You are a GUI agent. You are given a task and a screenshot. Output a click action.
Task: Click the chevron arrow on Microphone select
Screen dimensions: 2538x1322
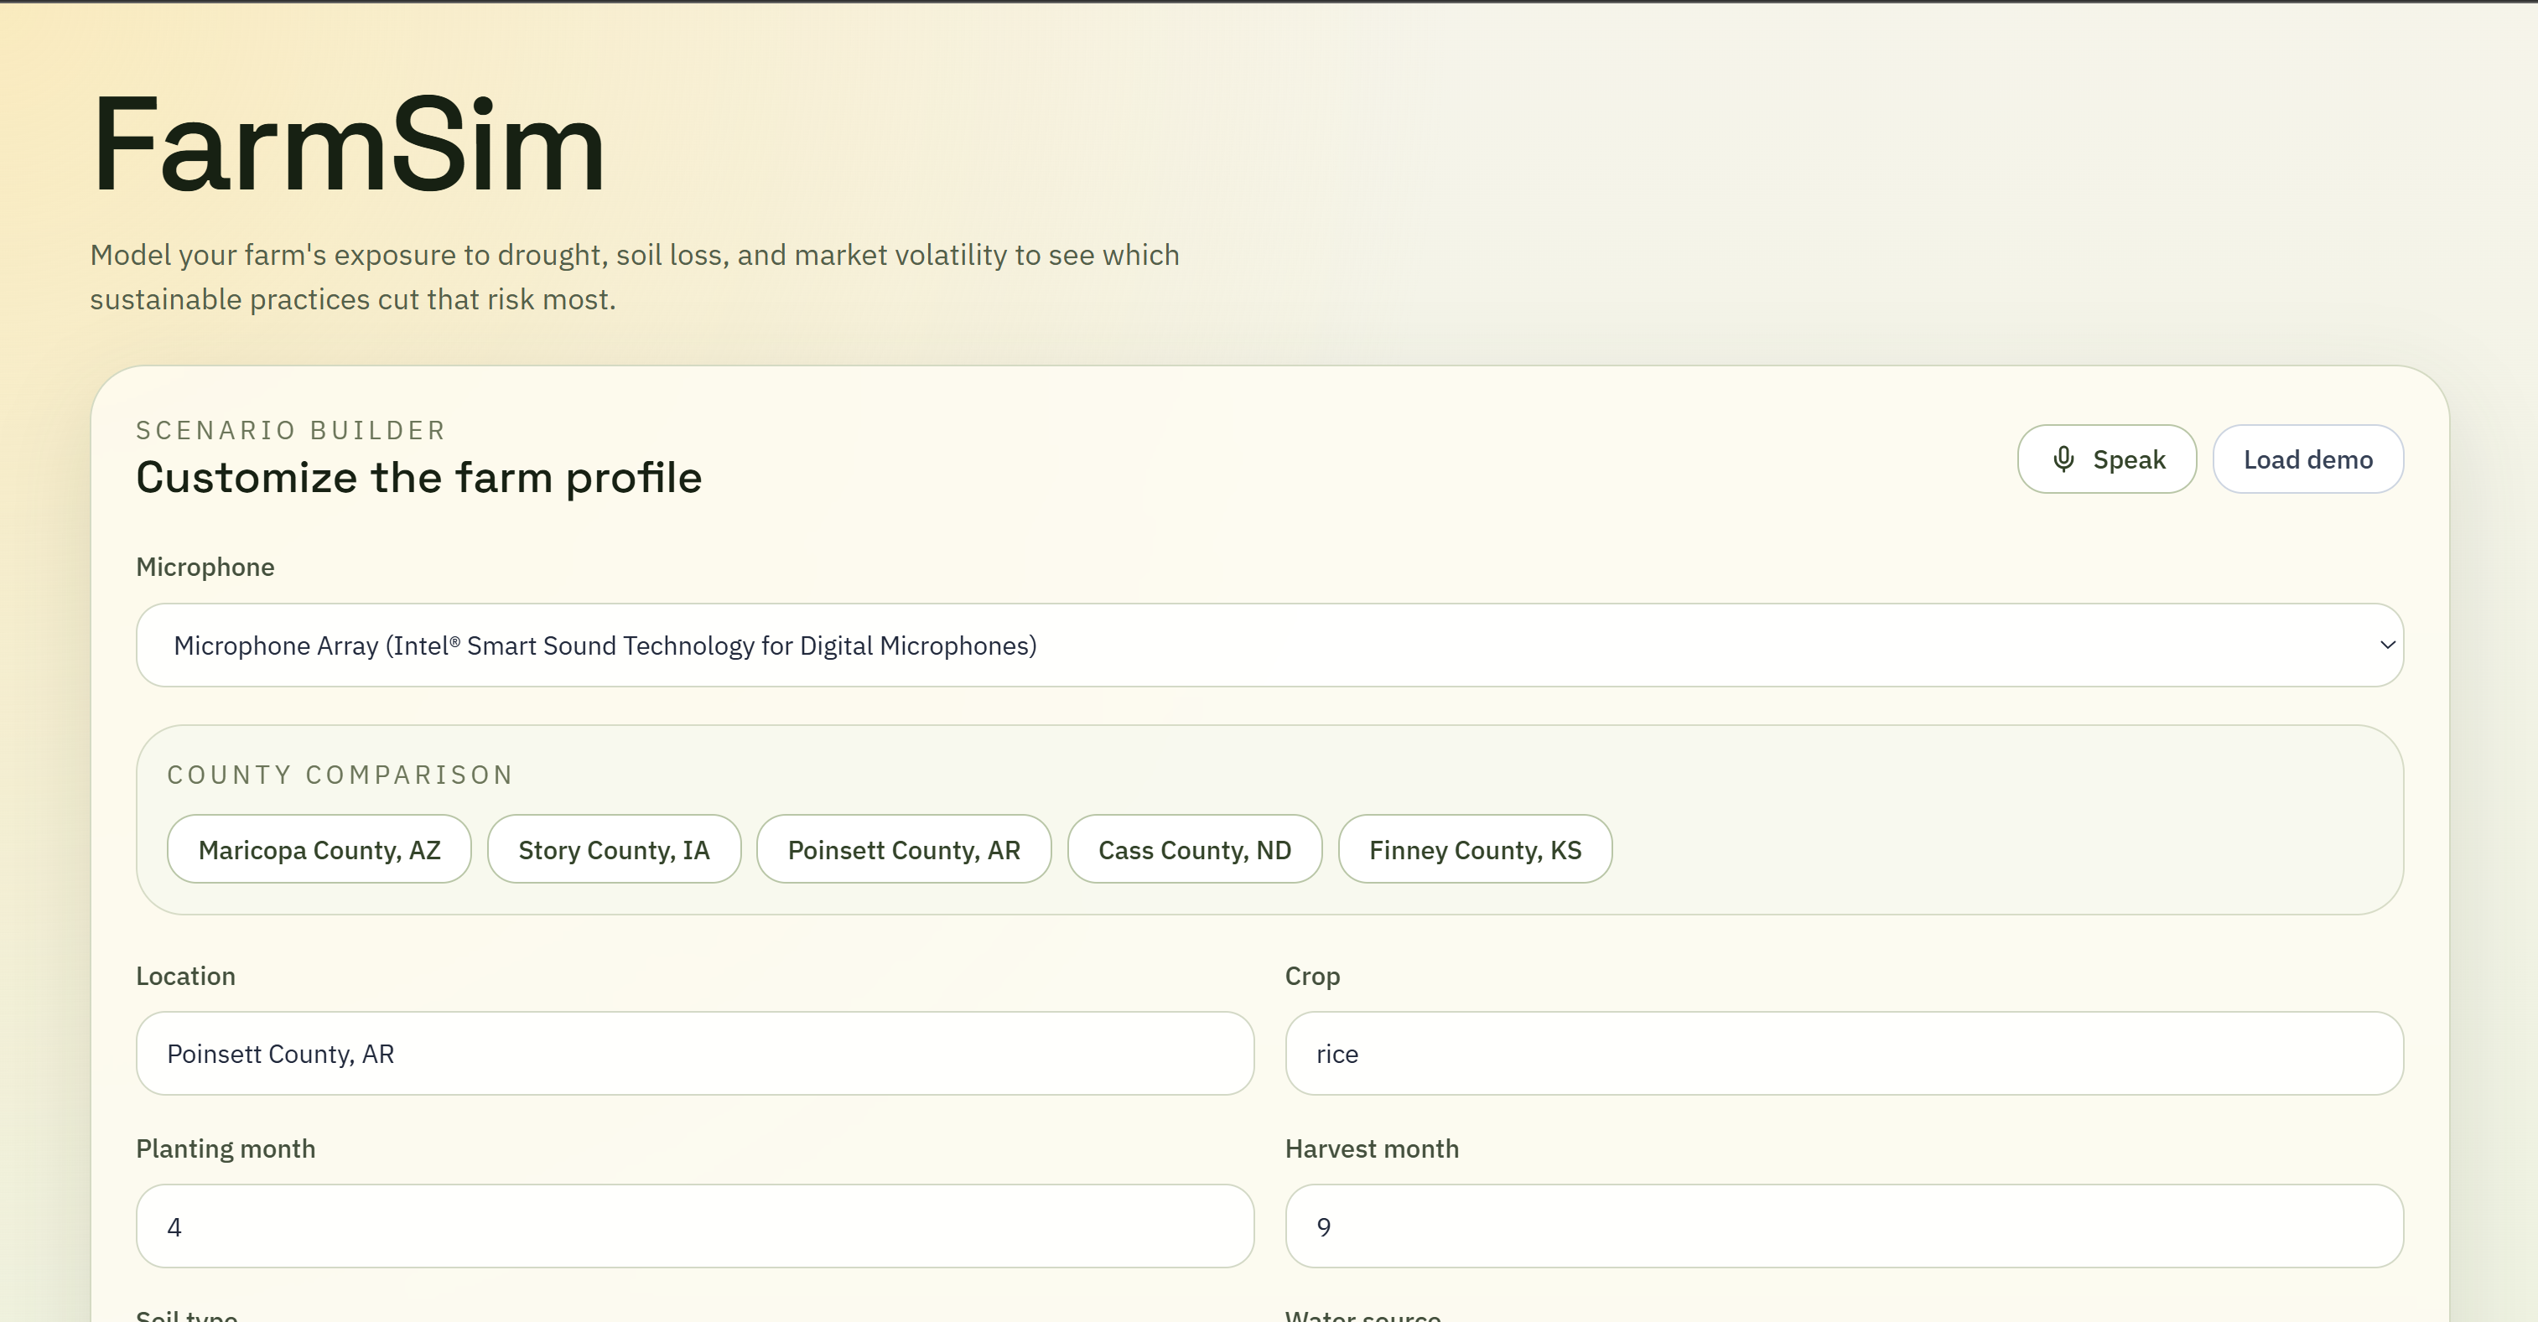(x=2386, y=645)
